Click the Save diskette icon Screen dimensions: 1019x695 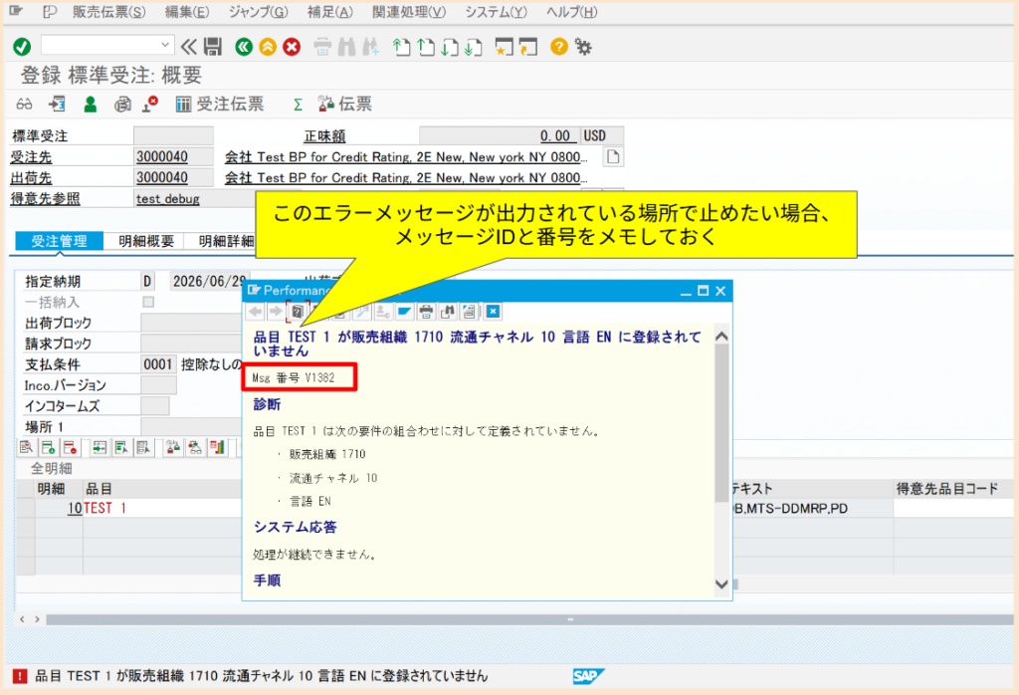pos(213,47)
